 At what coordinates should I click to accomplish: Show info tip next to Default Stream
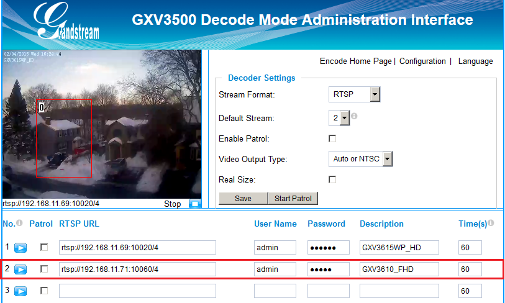pos(354,116)
